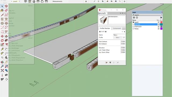Screen dimensions: 172x97
Task: Switch to the Component tab
Action: 117,28
